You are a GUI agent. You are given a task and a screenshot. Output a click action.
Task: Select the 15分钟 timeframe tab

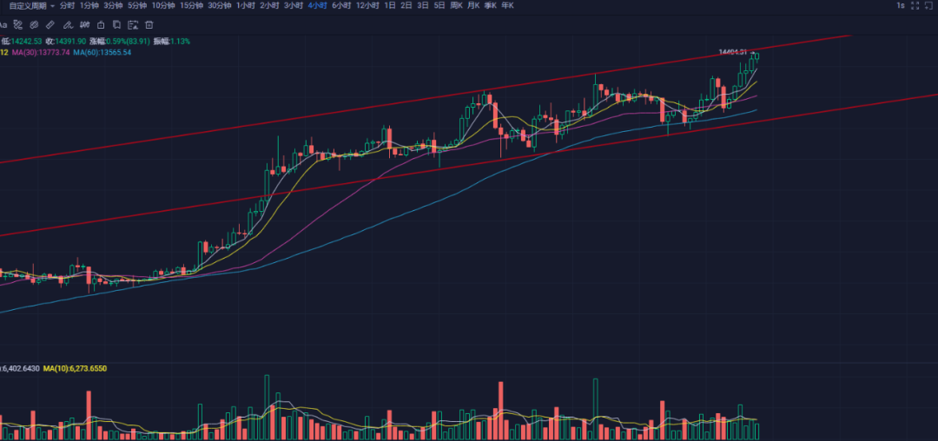click(191, 5)
